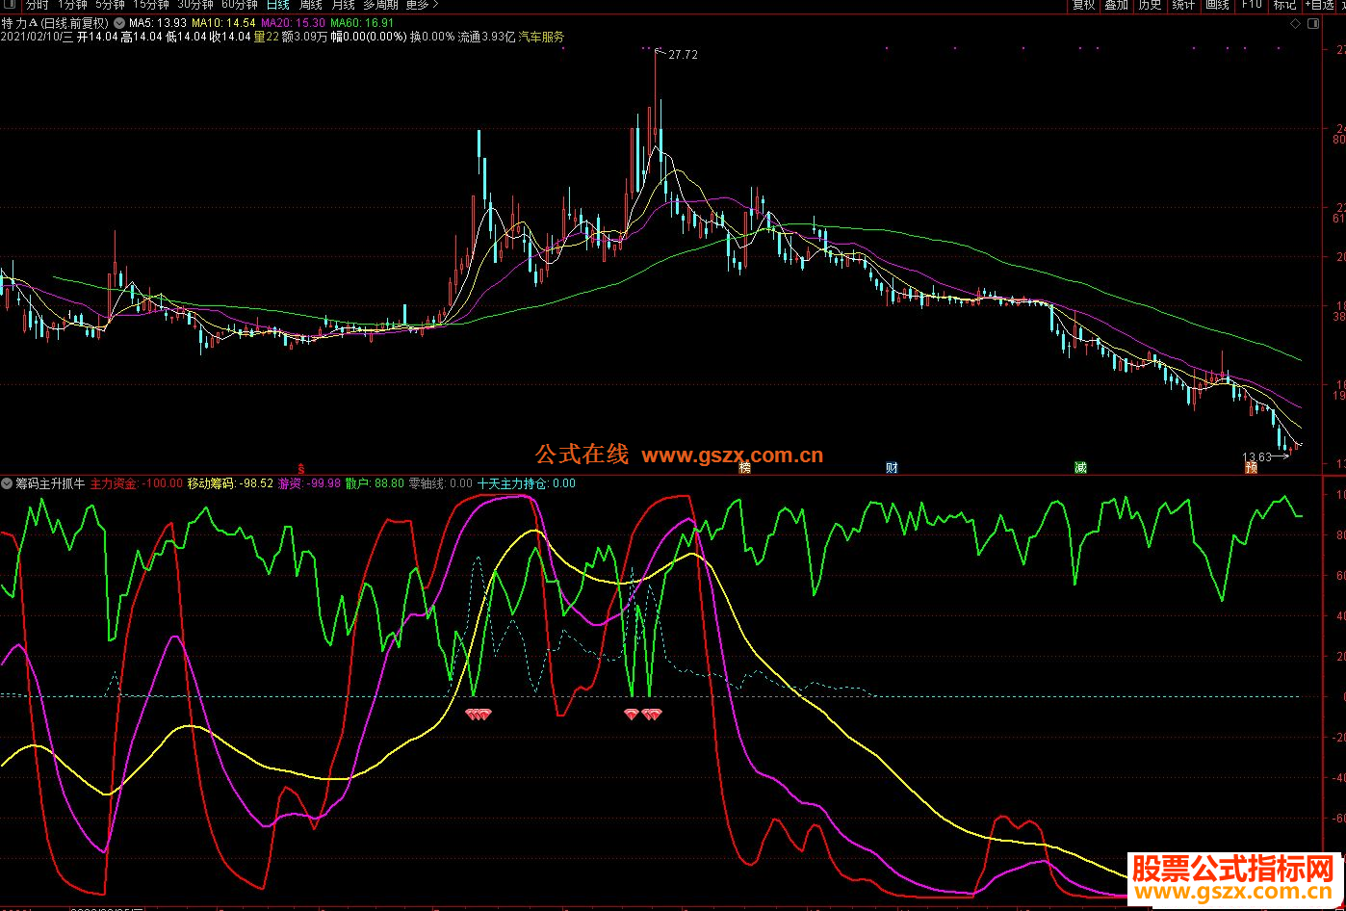Click the 游资: -99.98 indicator value
The height and width of the screenshot is (911, 1346).
click(309, 483)
